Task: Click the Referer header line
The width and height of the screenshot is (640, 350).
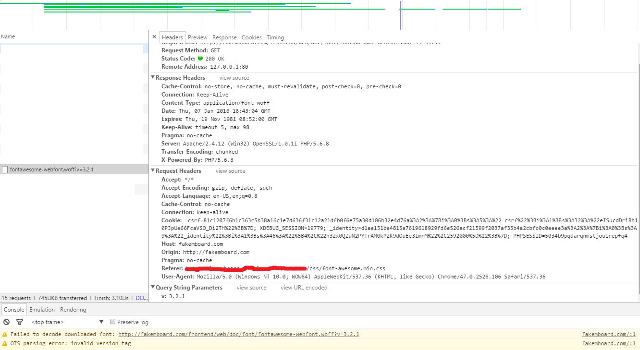Action: click(273, 268)
